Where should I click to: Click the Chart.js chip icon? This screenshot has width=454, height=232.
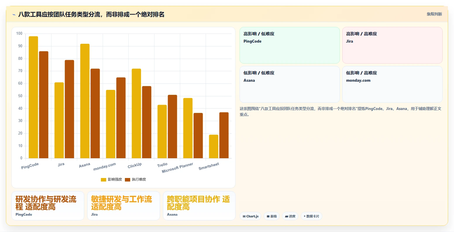(x=244, y=216)
